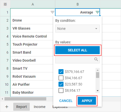Image resolution: width=121 pixels, height=112 pixels.
Task: Click the select-all cells corner icon
Action: pos(5,4)
